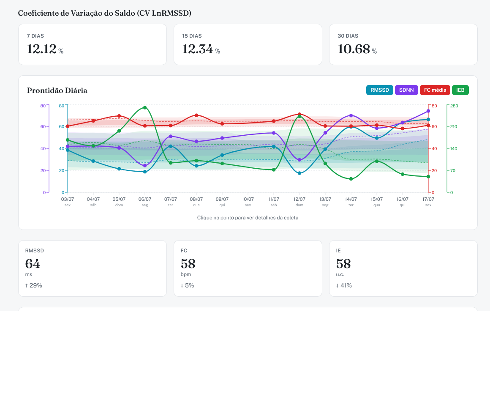Select the purple SDNN point on 14/07
Image resolution: width=490 pixels, height=394 pixels.
tap(351, 115)
